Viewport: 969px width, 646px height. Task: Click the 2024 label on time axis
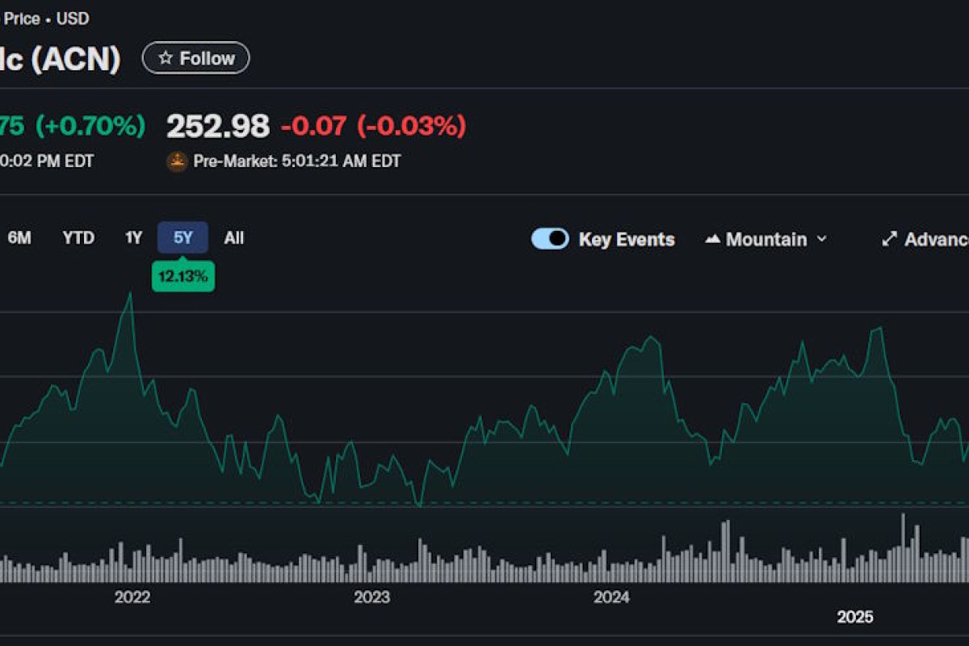point(611,598)
